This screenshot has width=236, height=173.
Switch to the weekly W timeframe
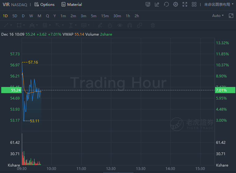click(x=31, y=16)
